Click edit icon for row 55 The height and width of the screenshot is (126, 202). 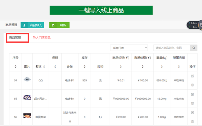click(x=192, y=94)
